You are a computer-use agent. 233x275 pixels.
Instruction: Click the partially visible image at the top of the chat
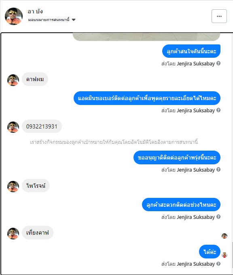click(146, 37)
